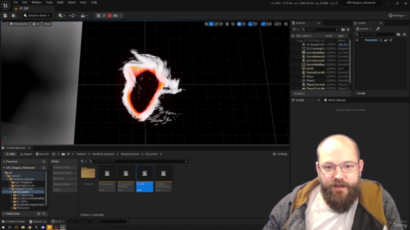This screenshot has height=230, width=410.
Task: Select the rotate tool in viewport
Action: tap(217, 24)
